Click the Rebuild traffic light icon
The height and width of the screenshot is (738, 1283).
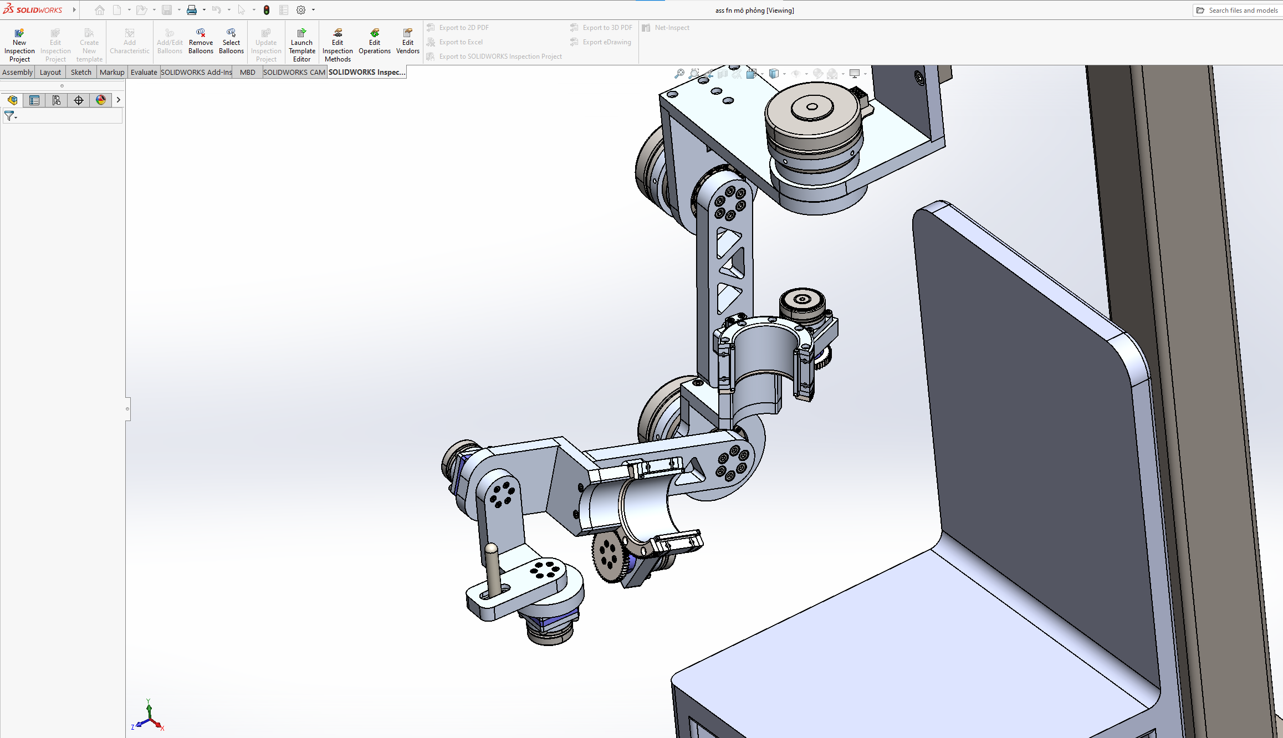coord(267,10)
